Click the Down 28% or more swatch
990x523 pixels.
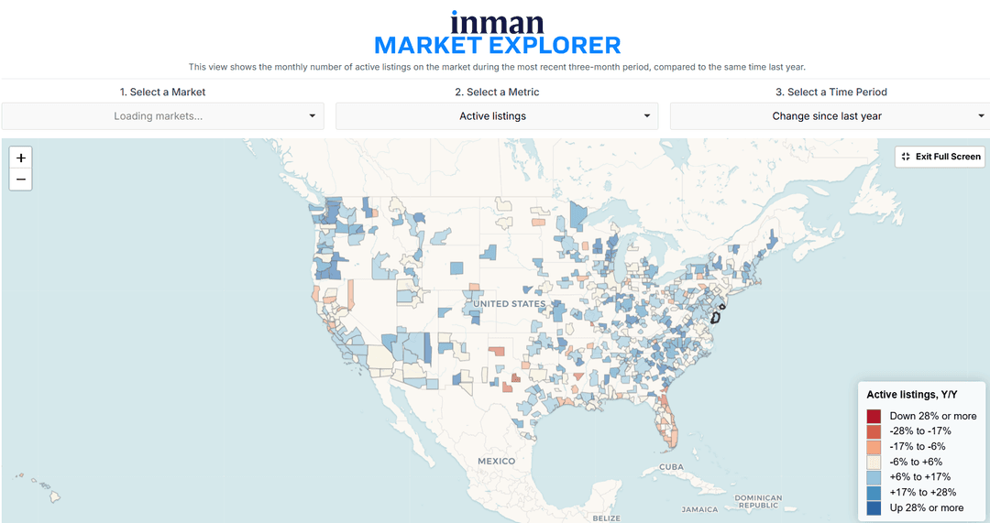tap(874, 417)
